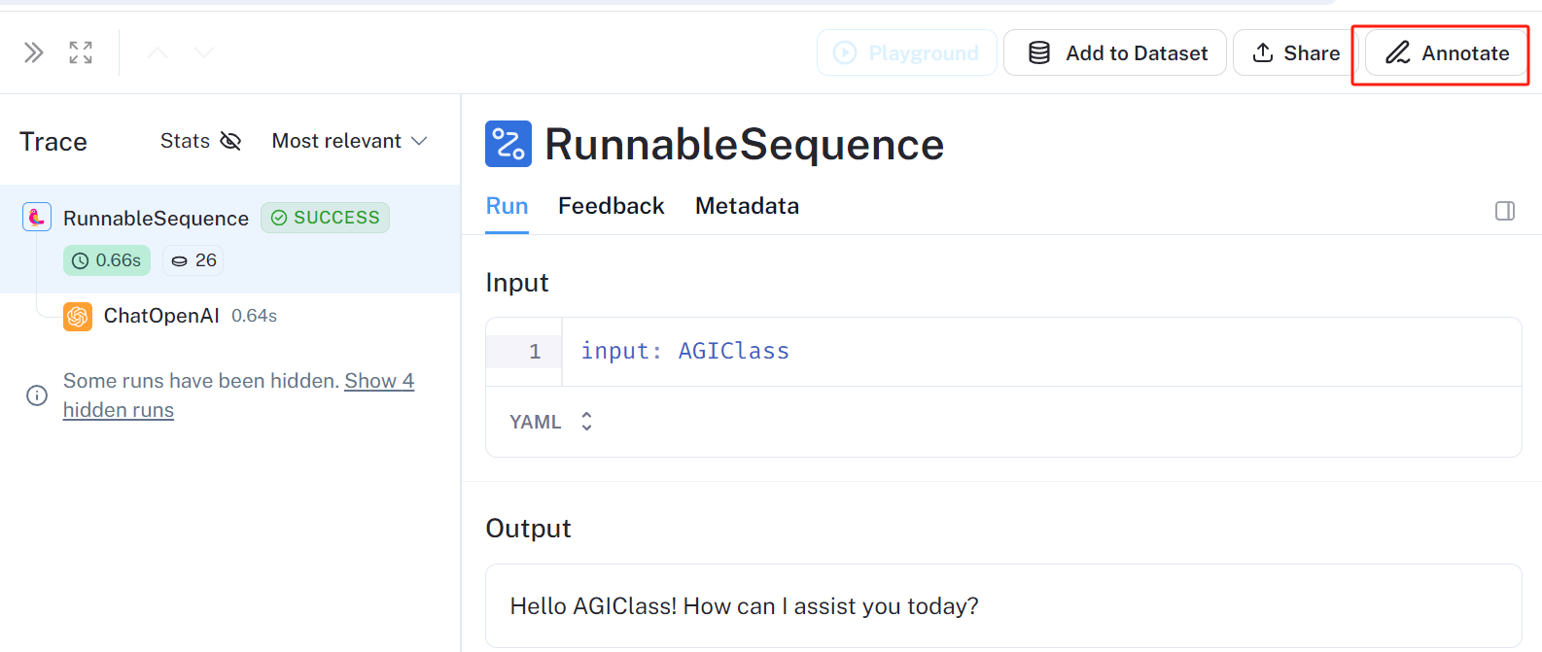Click the input: AGIClass code line
This screenshot has width=1542, height=652.
point(685,351)
